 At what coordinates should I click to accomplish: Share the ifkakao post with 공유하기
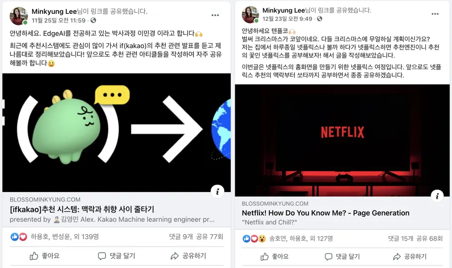pyautogui.click(x=188, y=256)
